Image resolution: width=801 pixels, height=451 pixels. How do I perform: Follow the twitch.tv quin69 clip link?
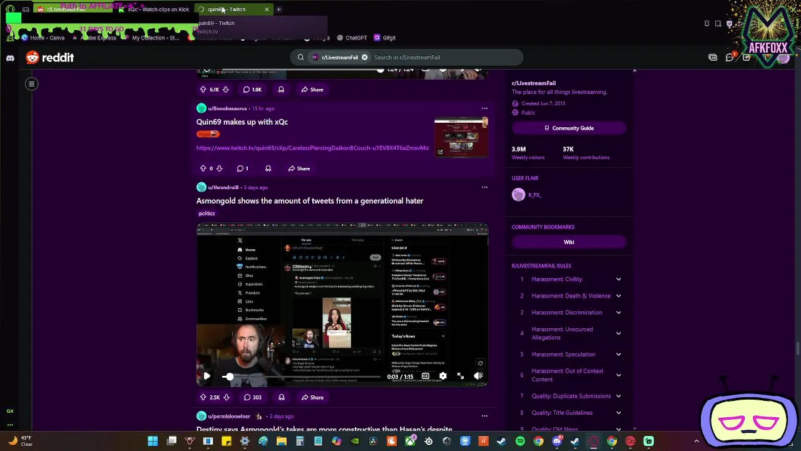pyautogui.click(x=312, y=148)
